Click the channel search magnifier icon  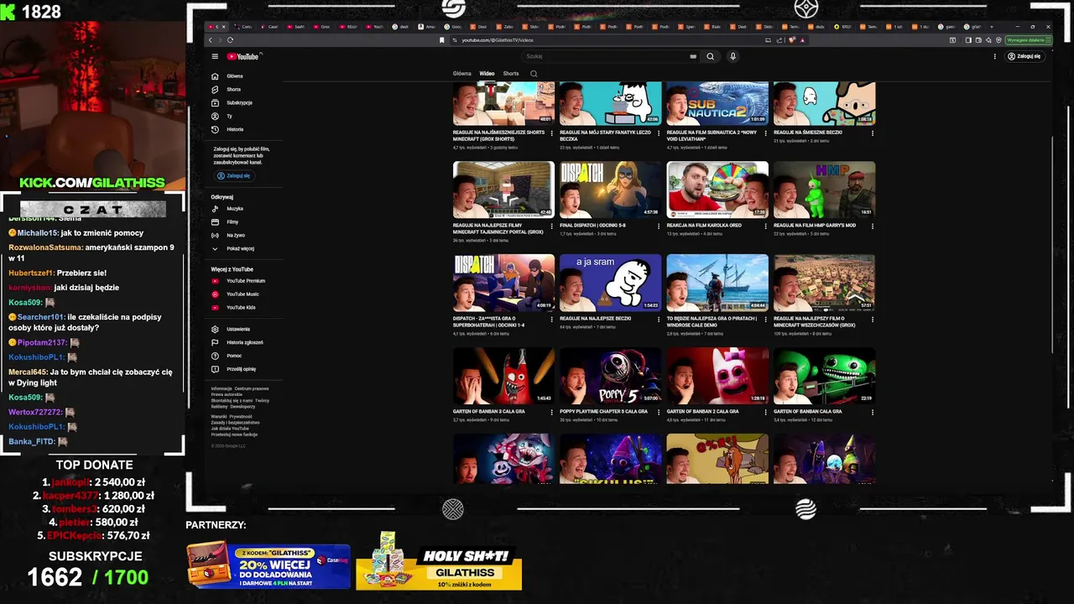click(x=534, y=74)
